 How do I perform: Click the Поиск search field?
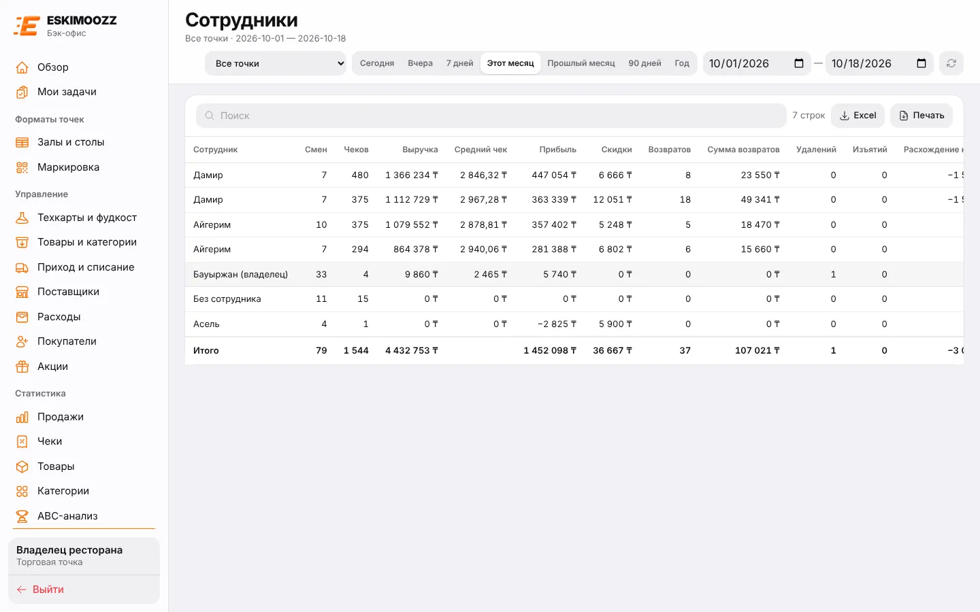[x=491, y=116]
